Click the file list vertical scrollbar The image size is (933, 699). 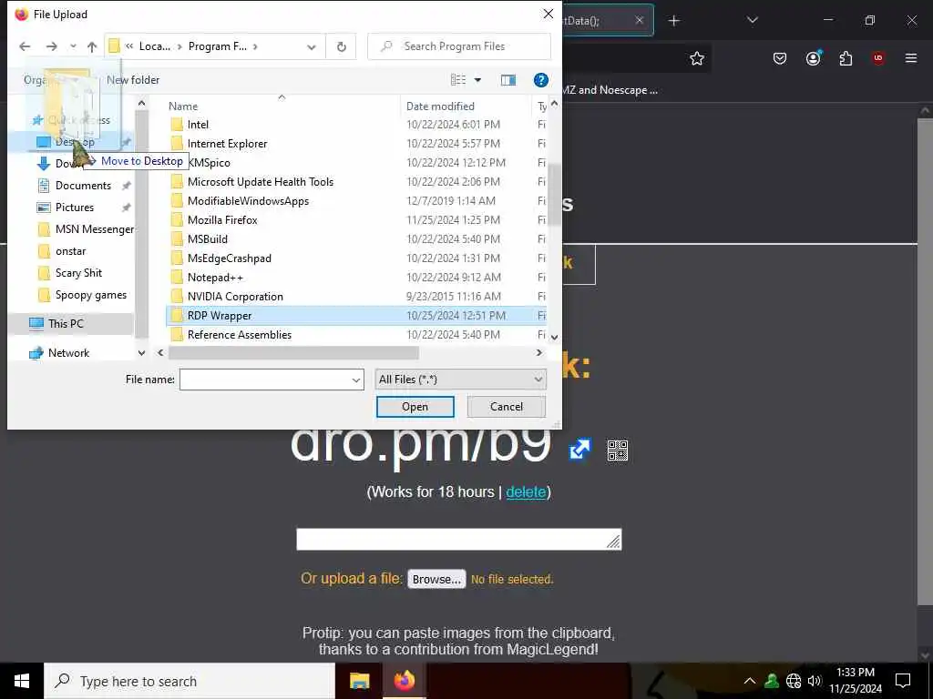click(554, 194)
